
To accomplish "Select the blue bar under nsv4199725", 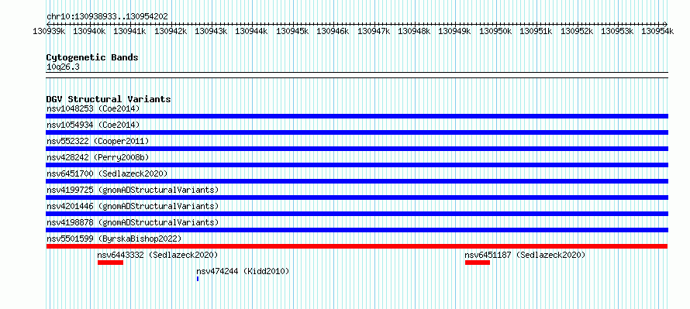I will pyautogui.click(x=357, y=197).
